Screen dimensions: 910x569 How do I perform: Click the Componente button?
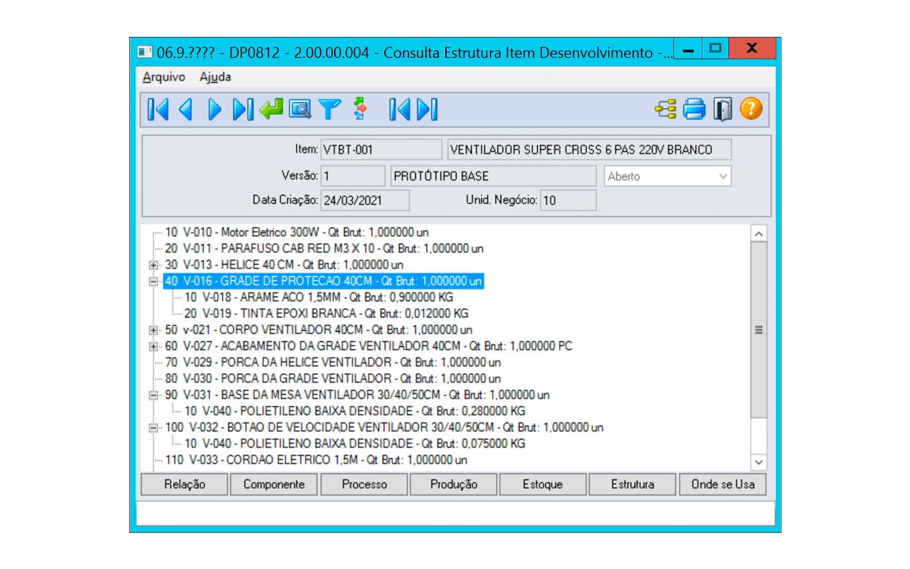click(x=274, y=485)
